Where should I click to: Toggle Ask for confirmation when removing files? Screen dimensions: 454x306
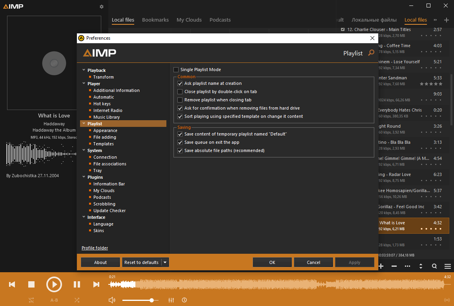180,108
